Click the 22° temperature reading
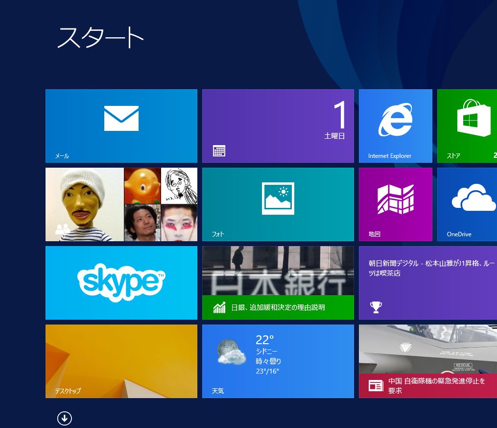The image size is (497, 428). 265,340
